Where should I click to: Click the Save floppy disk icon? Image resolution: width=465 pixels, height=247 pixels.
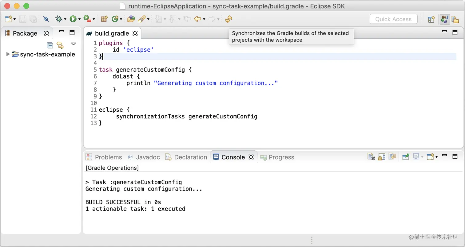click(x=23, y=19)
